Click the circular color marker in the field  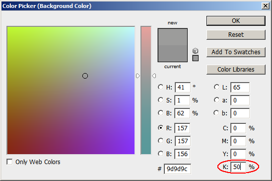[85, 76]
